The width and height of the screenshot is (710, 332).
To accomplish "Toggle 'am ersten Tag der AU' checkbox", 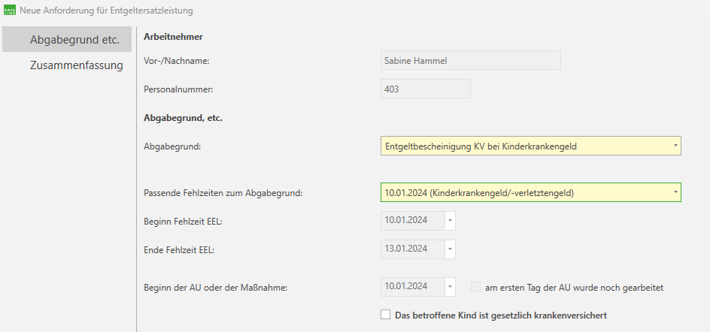I will point(475,287).
